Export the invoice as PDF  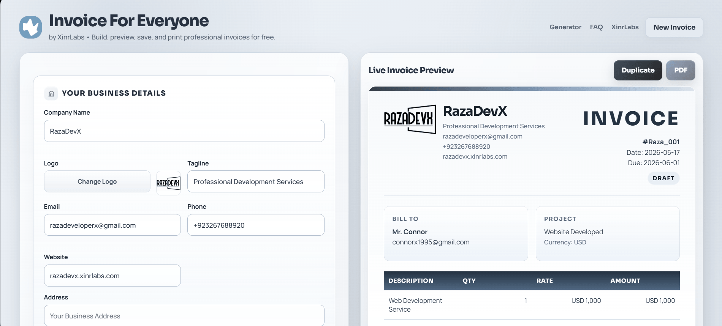(x=681, y=70)
